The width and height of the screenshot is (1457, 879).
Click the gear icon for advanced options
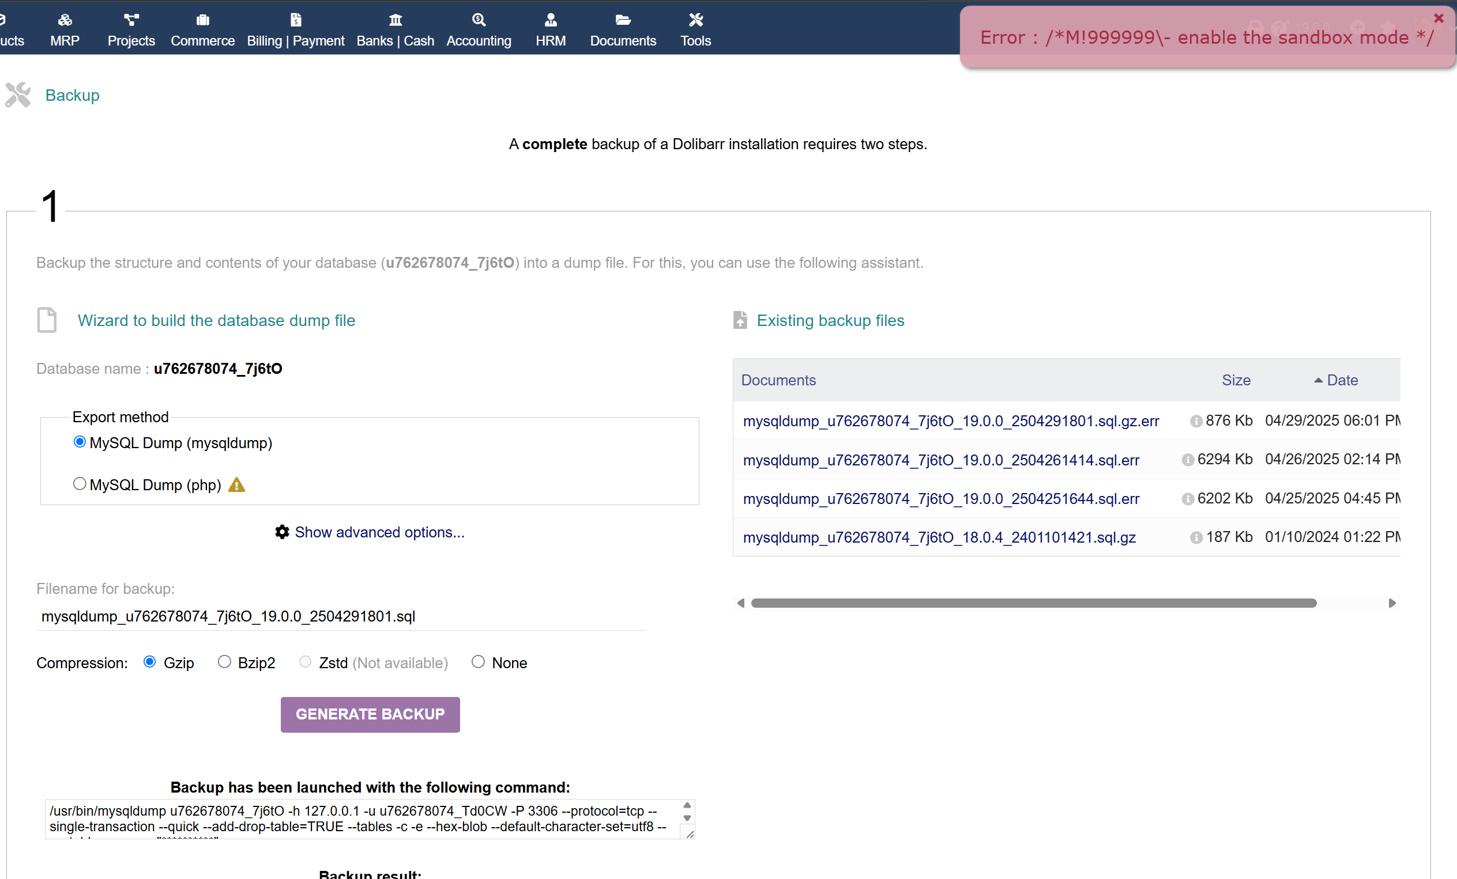282,532
